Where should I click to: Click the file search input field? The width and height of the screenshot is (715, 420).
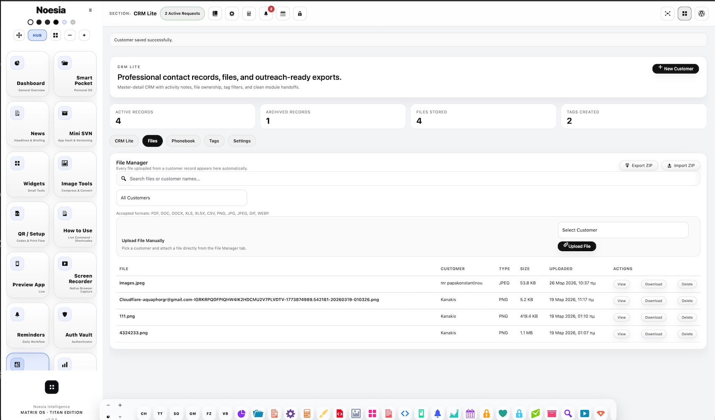tap(408, 178)
